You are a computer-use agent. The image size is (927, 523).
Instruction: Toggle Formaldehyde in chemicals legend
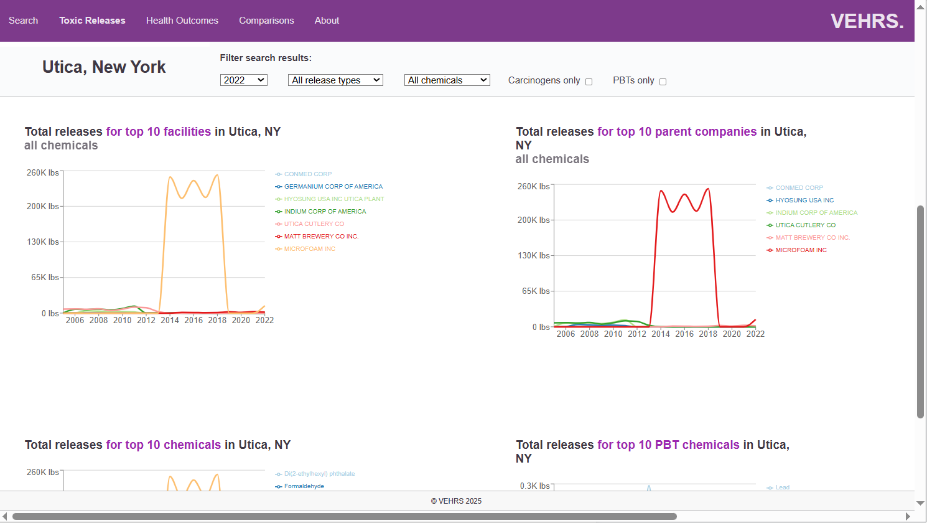click(299, 486)
